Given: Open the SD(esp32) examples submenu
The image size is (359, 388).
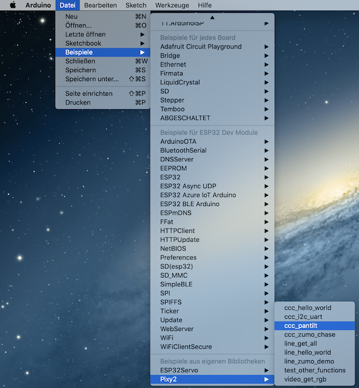Looking at the screenshot, I should point(212,267).
